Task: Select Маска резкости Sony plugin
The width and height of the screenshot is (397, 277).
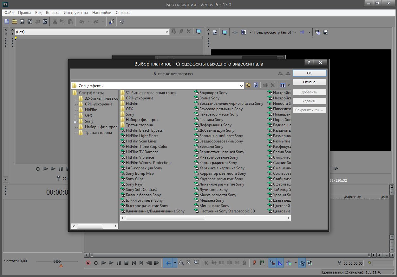Action: (x=215, y=195)
